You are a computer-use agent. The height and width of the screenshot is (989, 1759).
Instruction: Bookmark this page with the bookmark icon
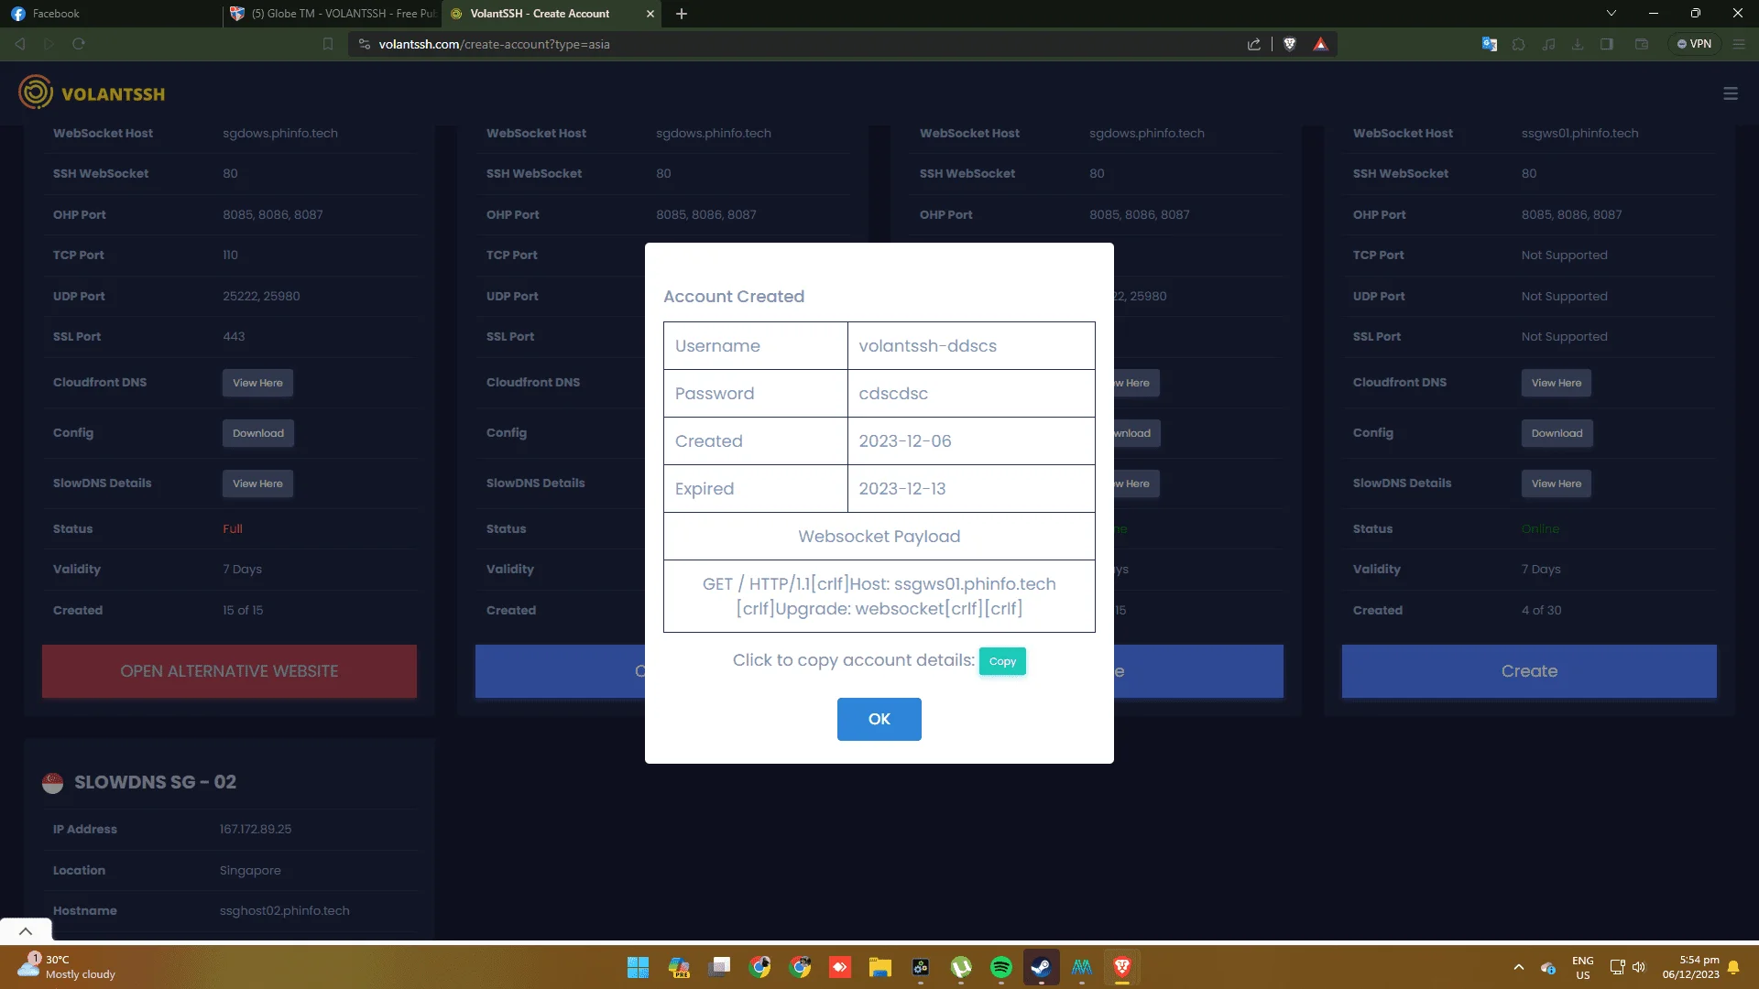[x=328, y=44]
